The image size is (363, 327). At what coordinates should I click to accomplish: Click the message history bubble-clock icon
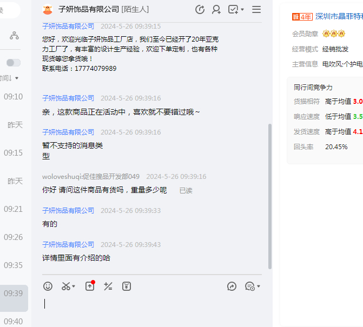[x=250, y=286]
